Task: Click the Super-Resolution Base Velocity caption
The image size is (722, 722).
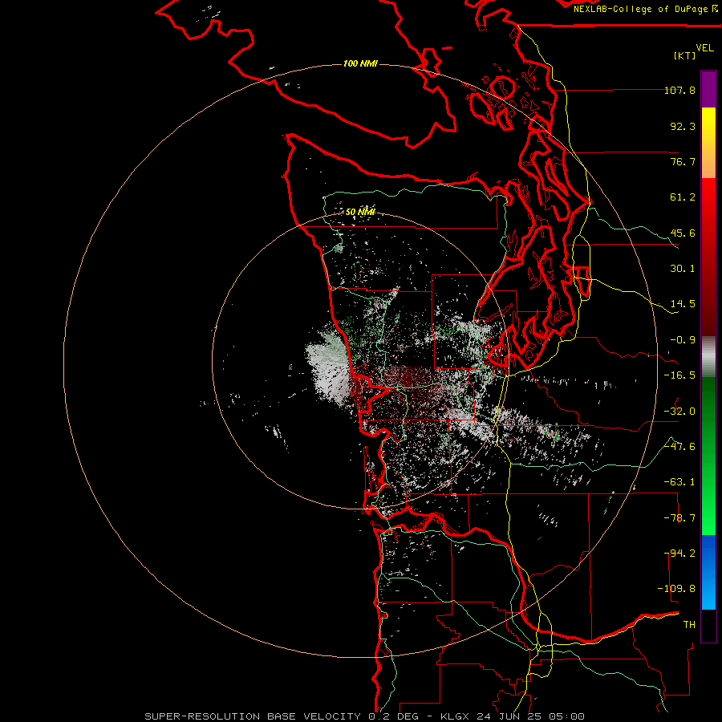Action: (364, 716)
